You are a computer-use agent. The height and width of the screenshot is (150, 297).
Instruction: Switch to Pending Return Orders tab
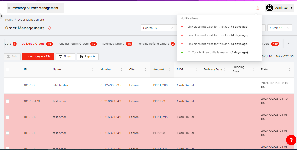point(73,44)
